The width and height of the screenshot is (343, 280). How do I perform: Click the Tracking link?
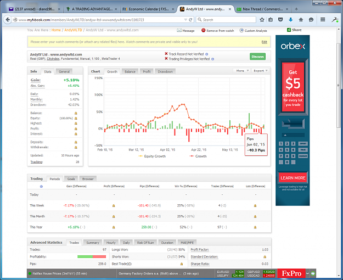point(37,162)
